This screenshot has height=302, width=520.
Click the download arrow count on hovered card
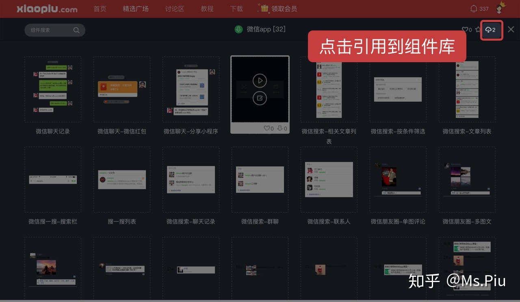[x=282, y=128]
